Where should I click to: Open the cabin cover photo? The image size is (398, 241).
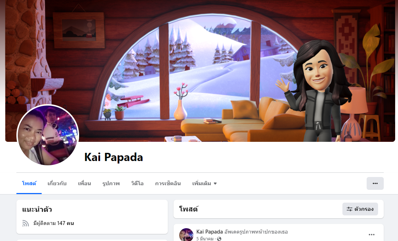click(200, 71)
